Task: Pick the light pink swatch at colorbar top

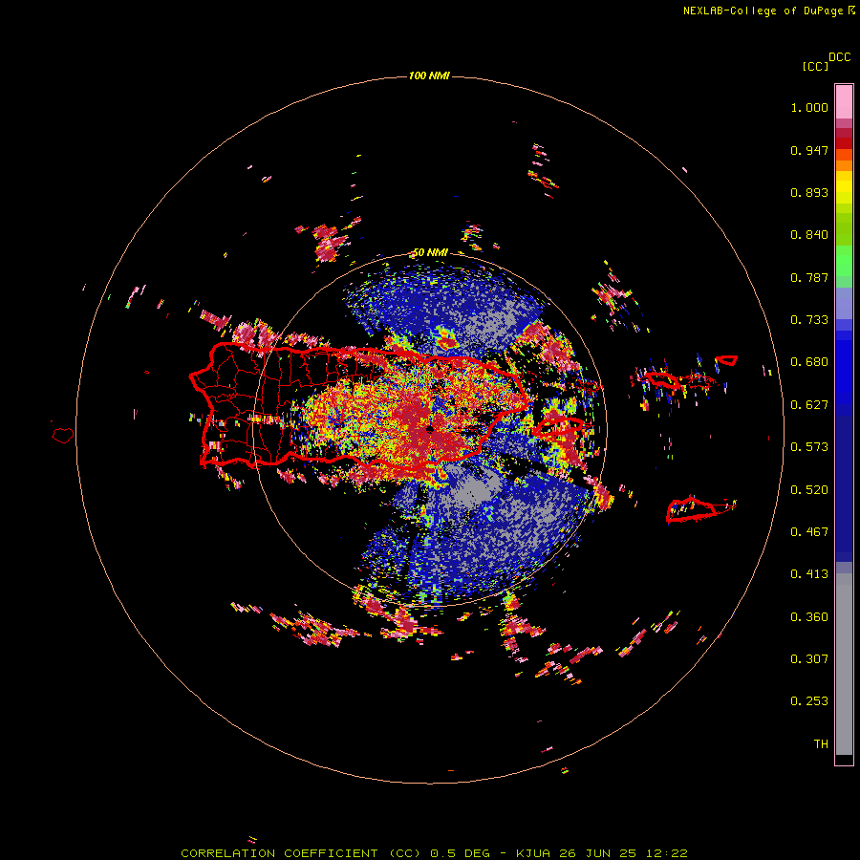Action: [844, 102]
